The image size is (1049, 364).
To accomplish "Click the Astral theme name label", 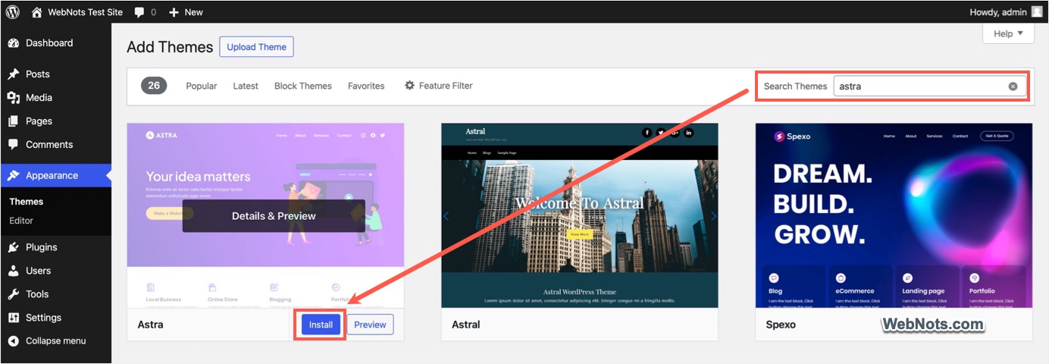I will point(466,325).
